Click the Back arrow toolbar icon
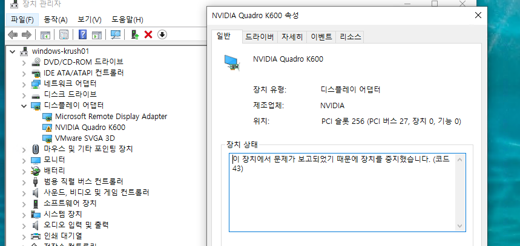This screenshot has width=520, height=246. [x=13, y=34]
